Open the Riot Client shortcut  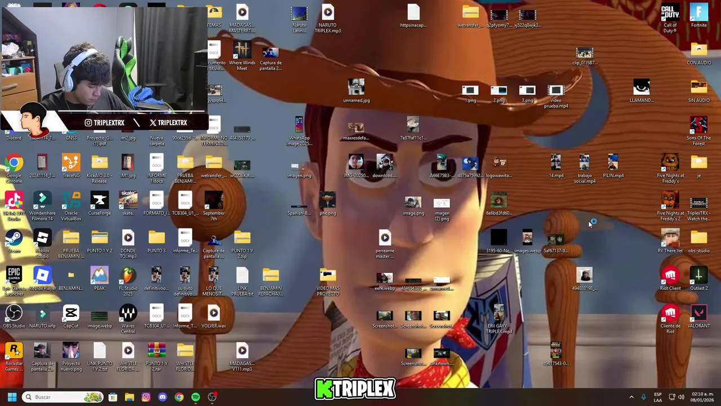pyautogui.click(x=670, y=279)
